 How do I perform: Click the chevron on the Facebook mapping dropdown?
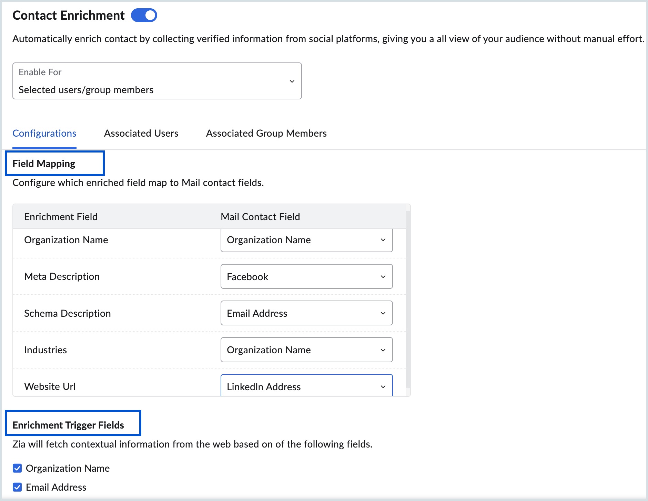point(383,276)
